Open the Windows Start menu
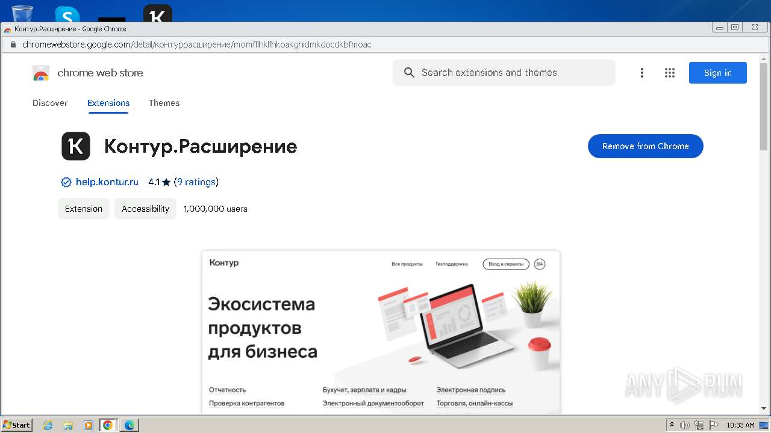The height and width of the screenshot is (433, 771). (x=17, y=425)
